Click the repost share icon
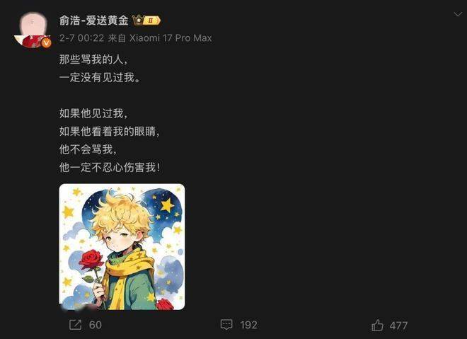The height and width of the screenshot is (339, 467). coord(75,325)
